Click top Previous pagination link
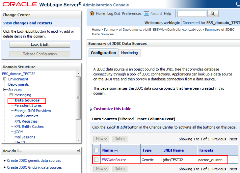Image resolution: width=240 pixels, height=173 pixels. (x=219, y=139)
